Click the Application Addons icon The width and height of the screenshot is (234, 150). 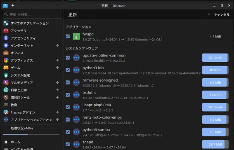click(6, 120)
